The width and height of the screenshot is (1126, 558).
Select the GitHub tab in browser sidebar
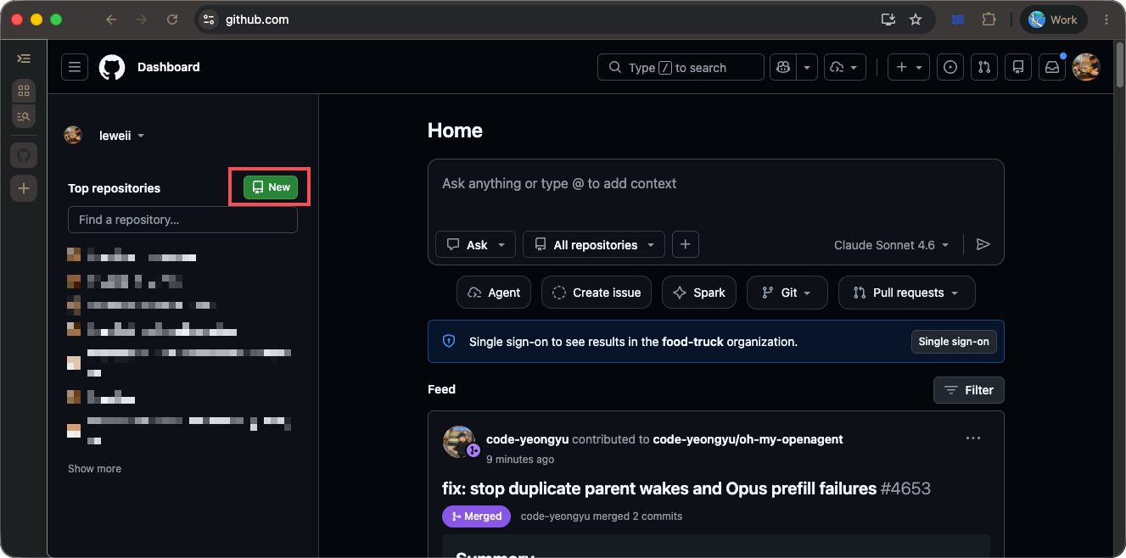[x=24, y=155]
